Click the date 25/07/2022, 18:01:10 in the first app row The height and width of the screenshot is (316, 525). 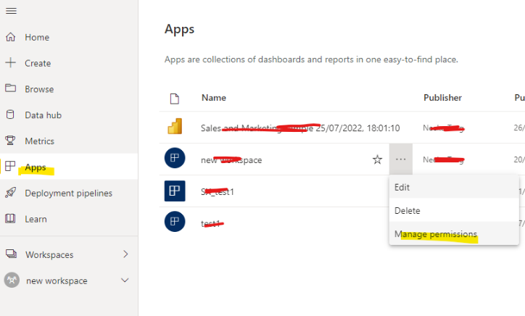[358, 128]
